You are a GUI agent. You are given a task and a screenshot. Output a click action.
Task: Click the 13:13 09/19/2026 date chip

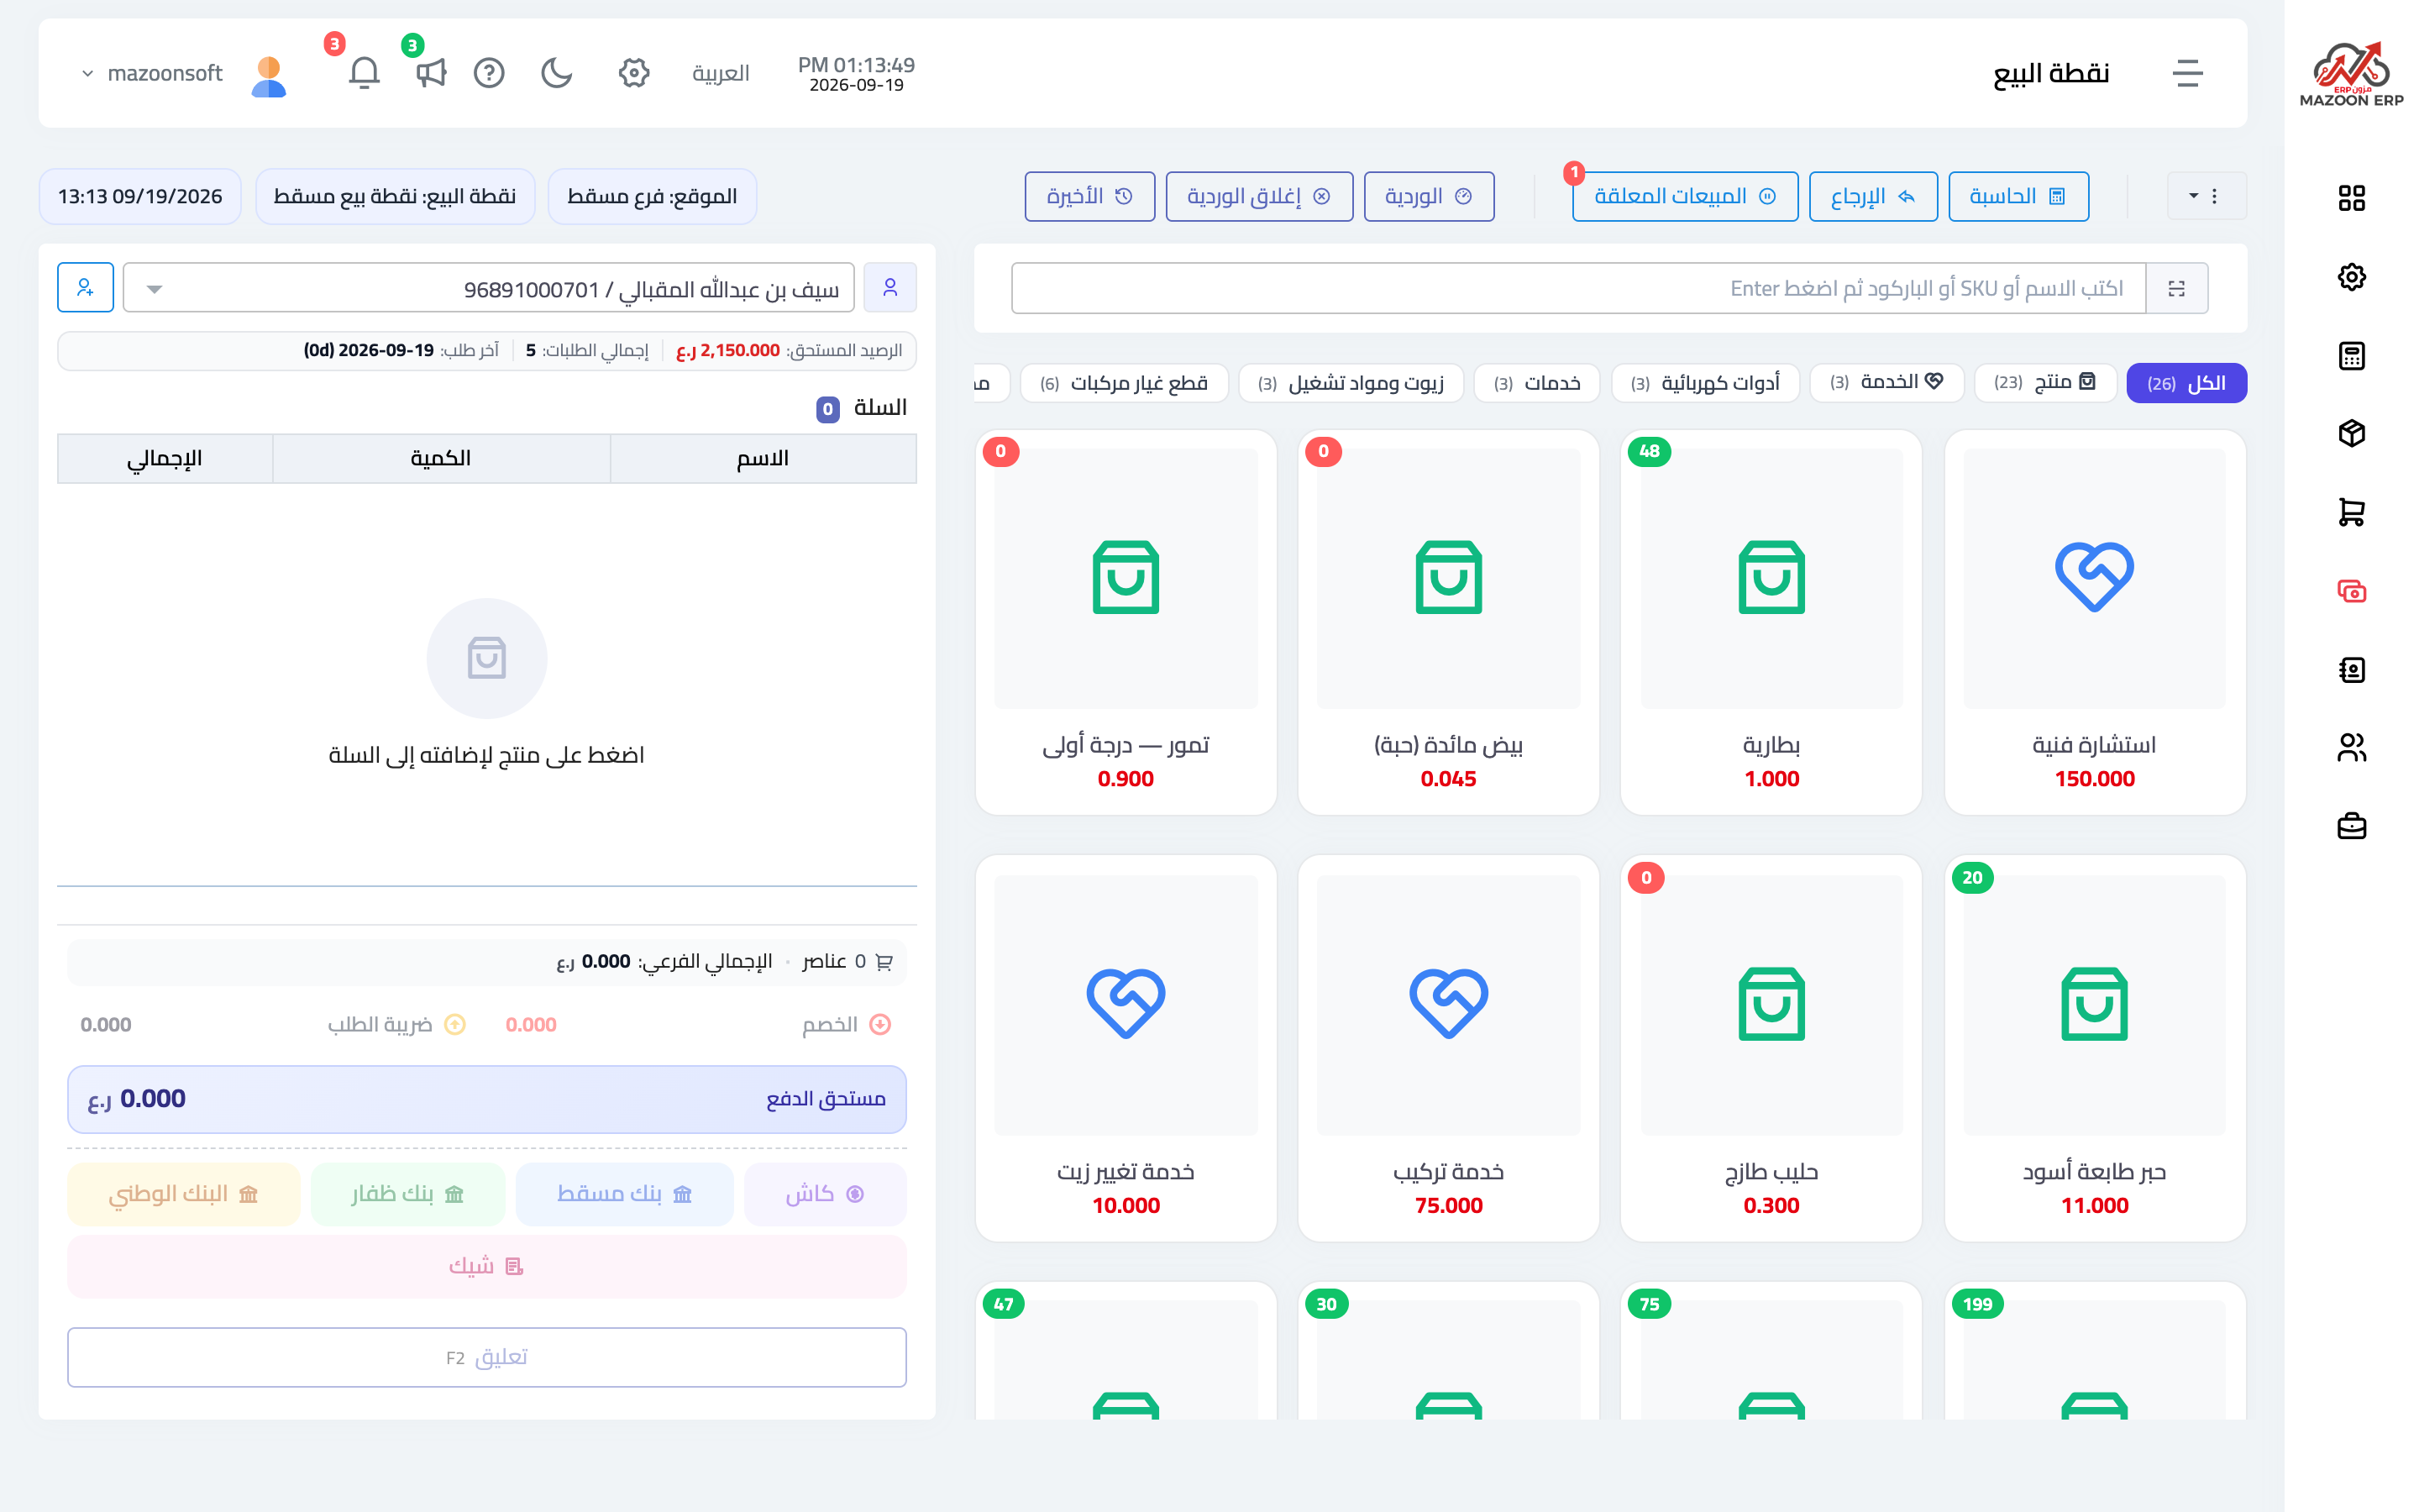(140, 196)
